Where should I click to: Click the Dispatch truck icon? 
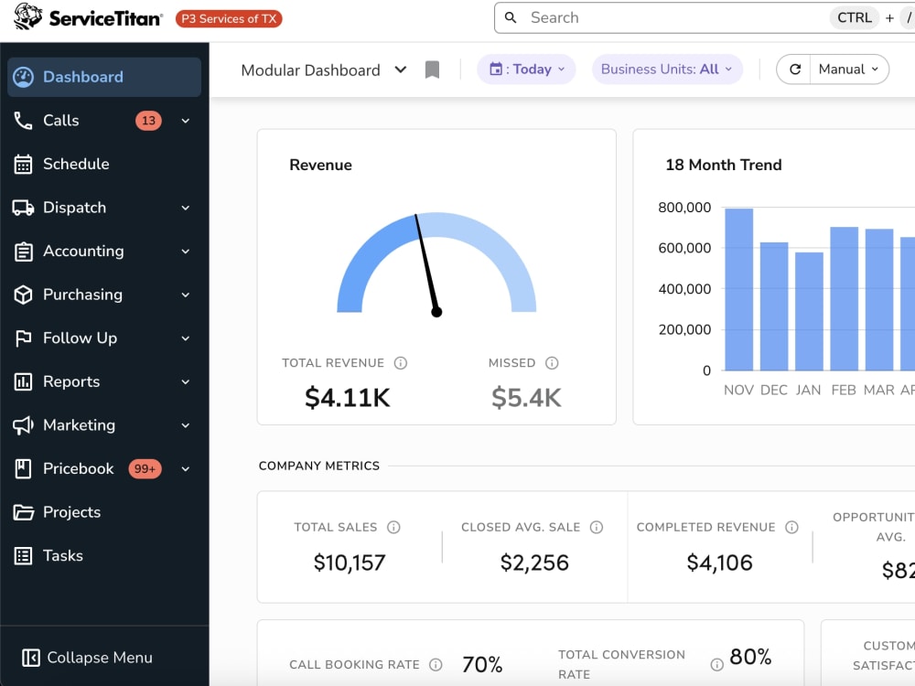[x=24, y=208]
